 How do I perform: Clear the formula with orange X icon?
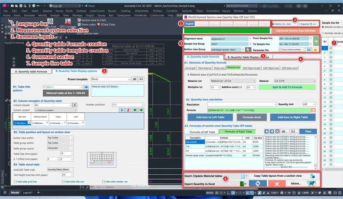(313, 110)
